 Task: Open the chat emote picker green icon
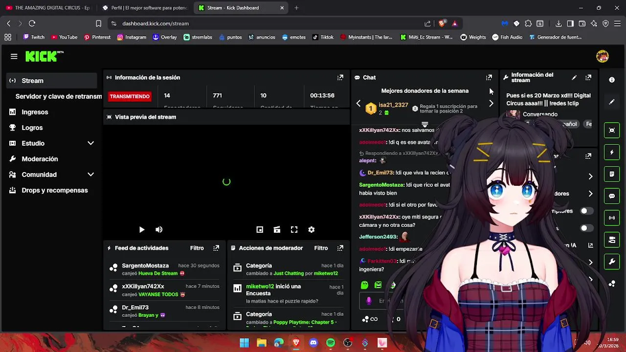pyautogui.click(x=364, y=285)
